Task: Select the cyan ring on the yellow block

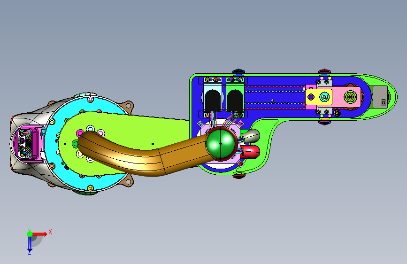Action: pyautogui.click(x=324, y=97)
